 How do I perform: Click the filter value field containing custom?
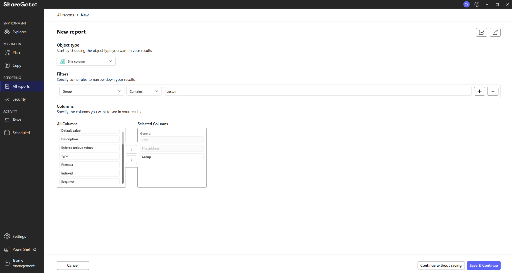click(318, 91)
